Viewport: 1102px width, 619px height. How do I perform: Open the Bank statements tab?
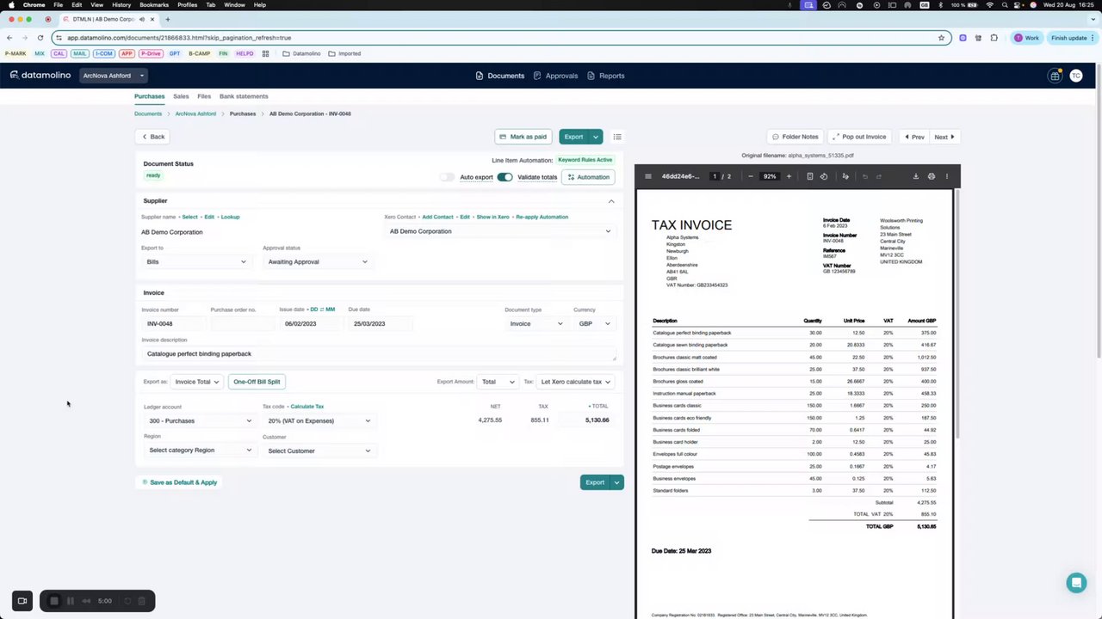pyautogui.click(x=244, y=96)
